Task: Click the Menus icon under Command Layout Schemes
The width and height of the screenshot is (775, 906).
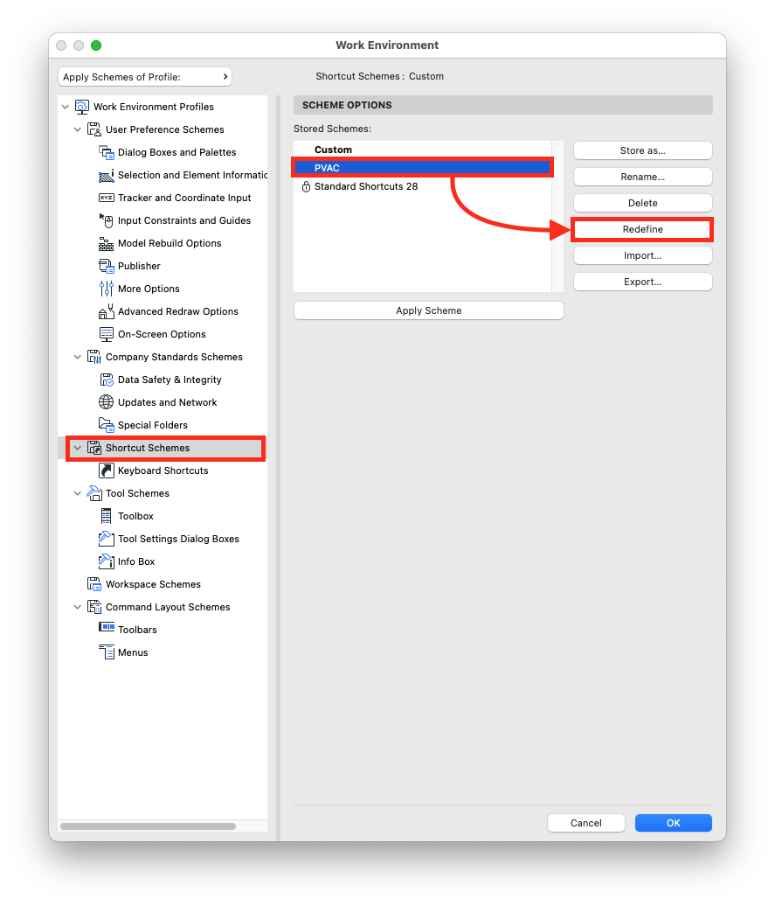Action: (x=106, y=652)
